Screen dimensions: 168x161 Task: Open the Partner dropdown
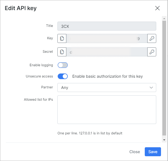click(106, 88)
